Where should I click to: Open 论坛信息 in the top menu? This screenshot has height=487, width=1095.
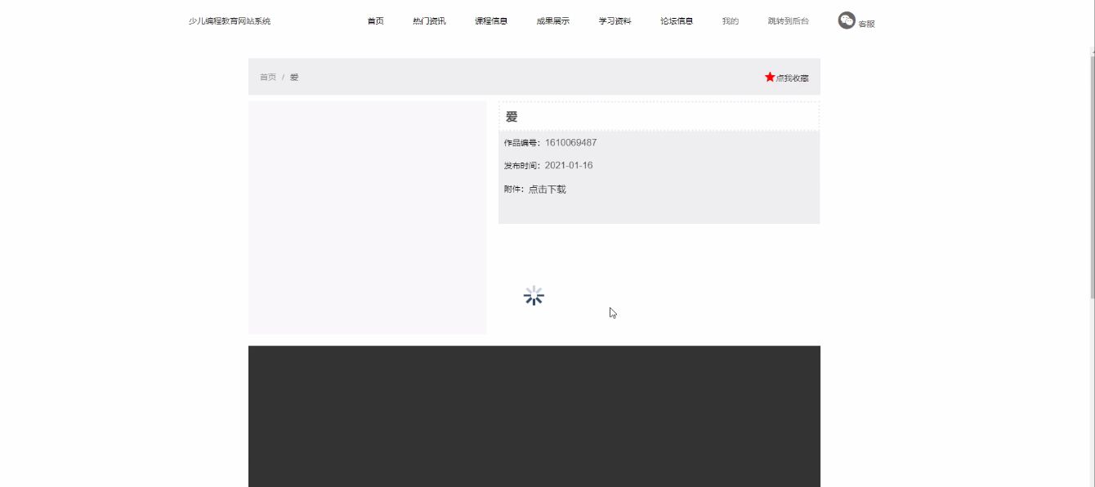677,21
